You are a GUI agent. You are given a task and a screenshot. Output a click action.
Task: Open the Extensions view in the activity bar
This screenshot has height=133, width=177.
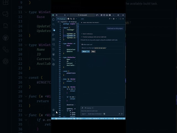coord(53,39)
